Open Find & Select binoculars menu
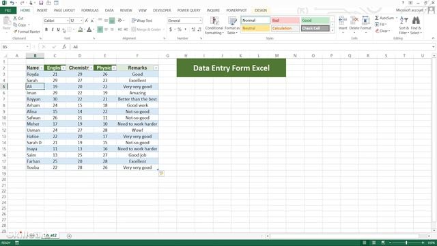The height and width of the screenshot is (246, 437). 416,25
